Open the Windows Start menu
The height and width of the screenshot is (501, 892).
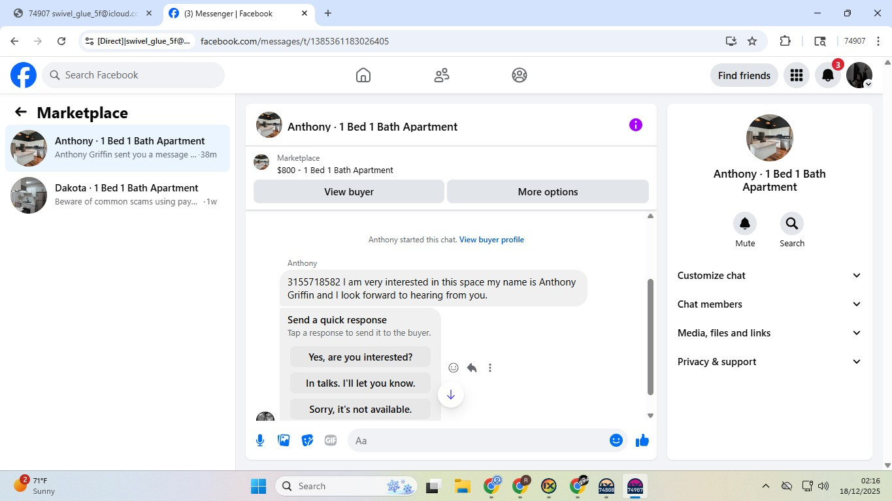(259, 486)
